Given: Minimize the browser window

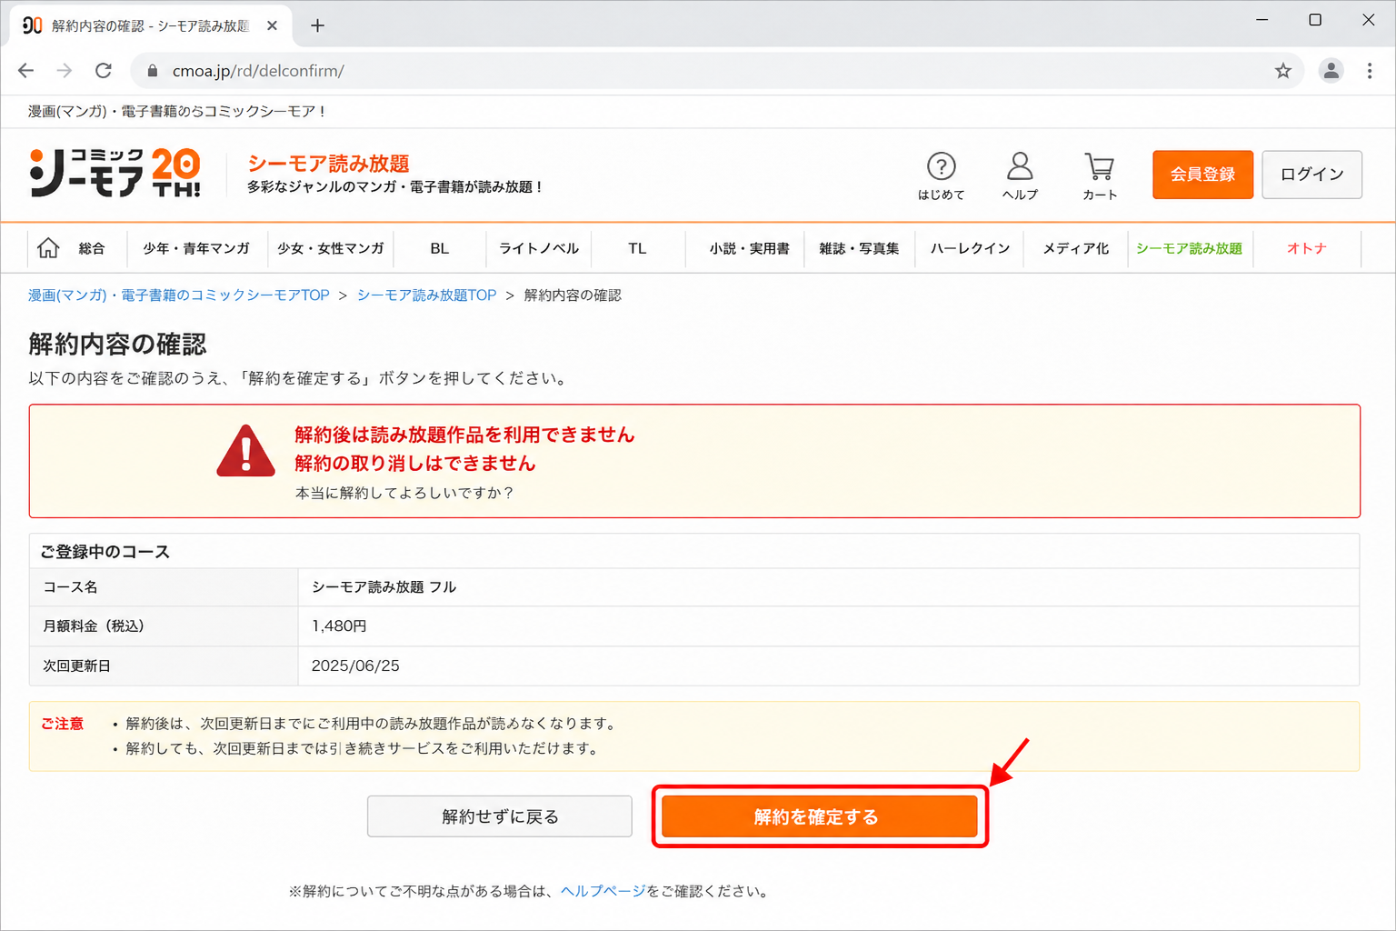Looking at the screenshot, I should click(x=1261, y=20).
